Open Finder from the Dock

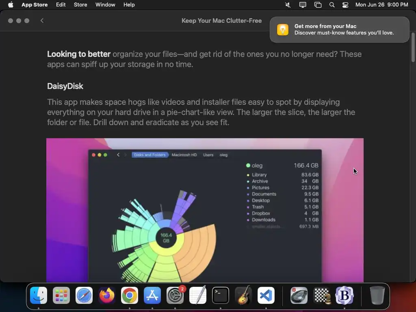(39, 295)
